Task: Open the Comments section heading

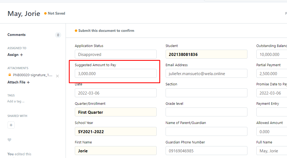Action: coord(17,35)
